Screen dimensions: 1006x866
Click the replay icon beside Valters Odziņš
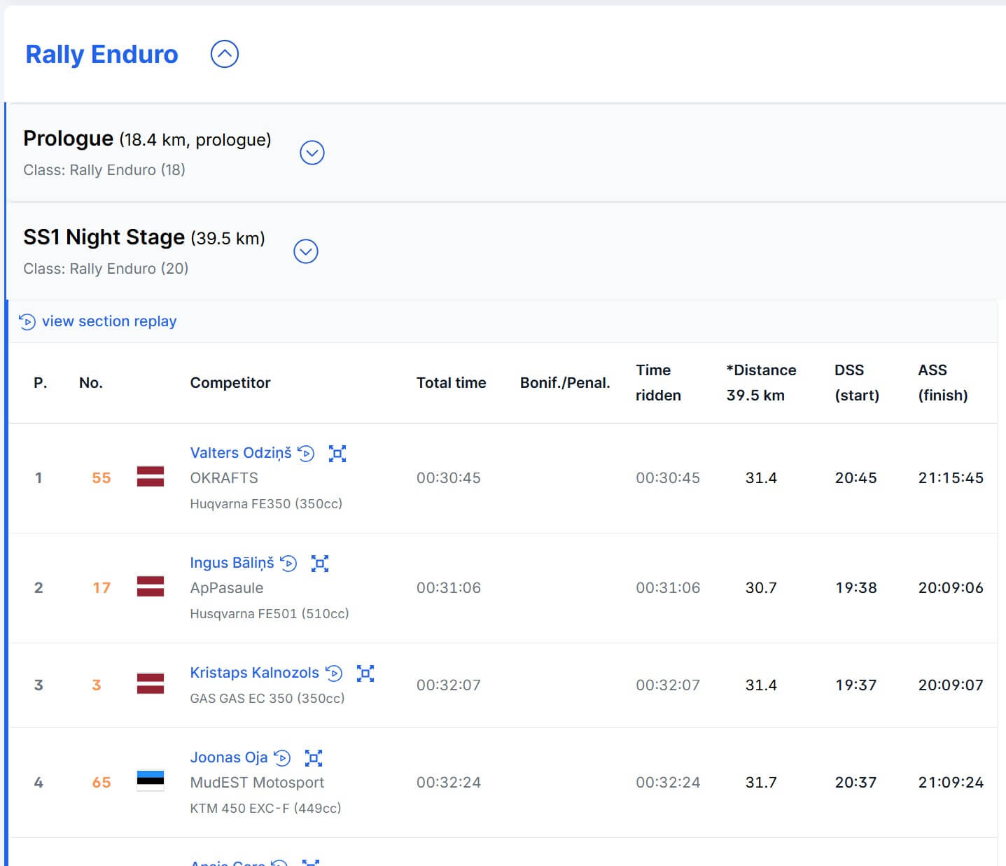[306, 454]
